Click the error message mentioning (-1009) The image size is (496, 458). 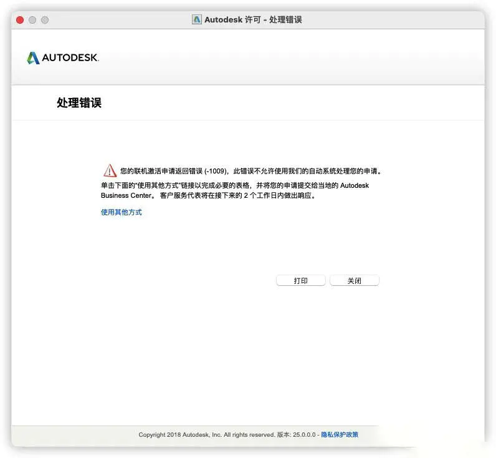(251, 171)
